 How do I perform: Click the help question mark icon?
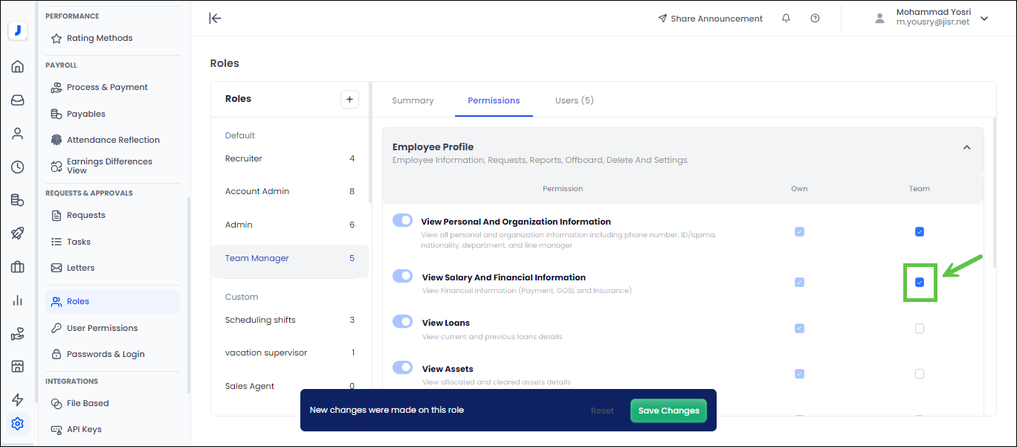pos(815,18)
